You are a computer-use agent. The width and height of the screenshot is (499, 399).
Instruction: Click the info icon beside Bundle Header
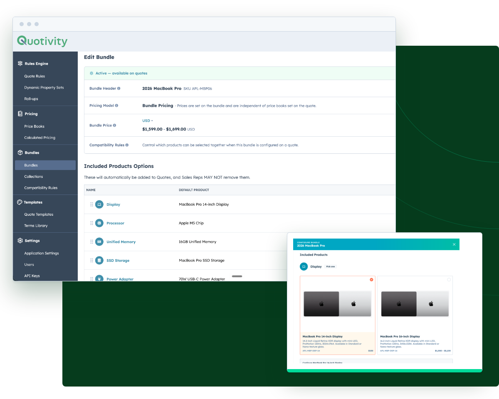(x=119, y=89)
